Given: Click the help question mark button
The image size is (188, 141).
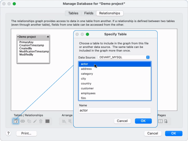Looking at the screenshot, I should click(8, 133).
